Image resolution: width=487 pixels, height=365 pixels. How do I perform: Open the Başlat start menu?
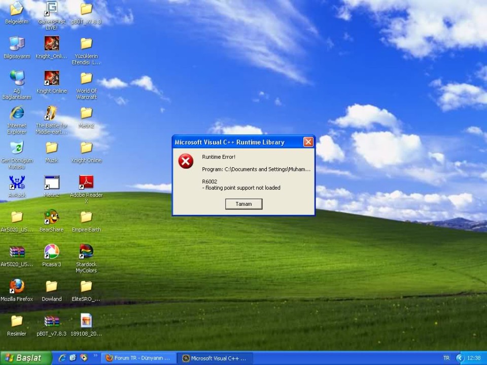(25, 358)
